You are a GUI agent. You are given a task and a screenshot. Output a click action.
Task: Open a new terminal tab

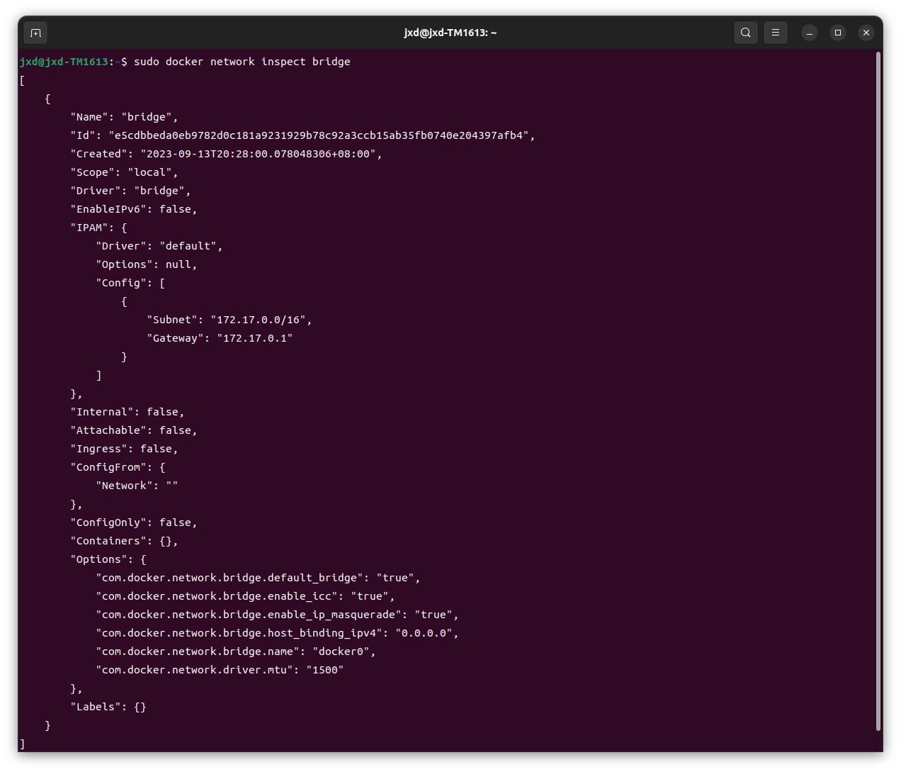pos(35,33)
